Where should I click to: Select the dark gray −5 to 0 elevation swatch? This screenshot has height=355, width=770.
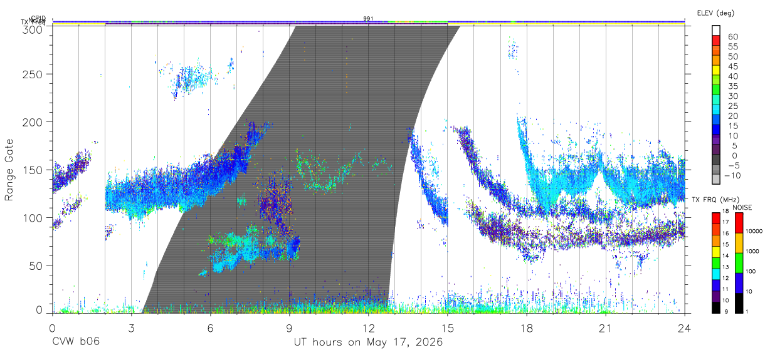pos(716,160)
